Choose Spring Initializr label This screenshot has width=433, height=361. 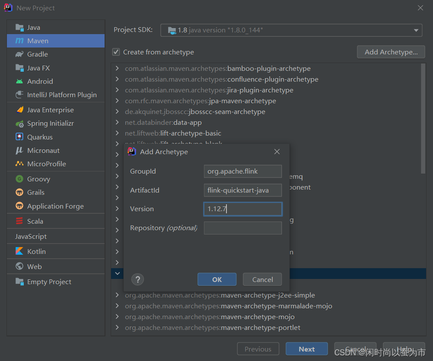pos(51,123)
